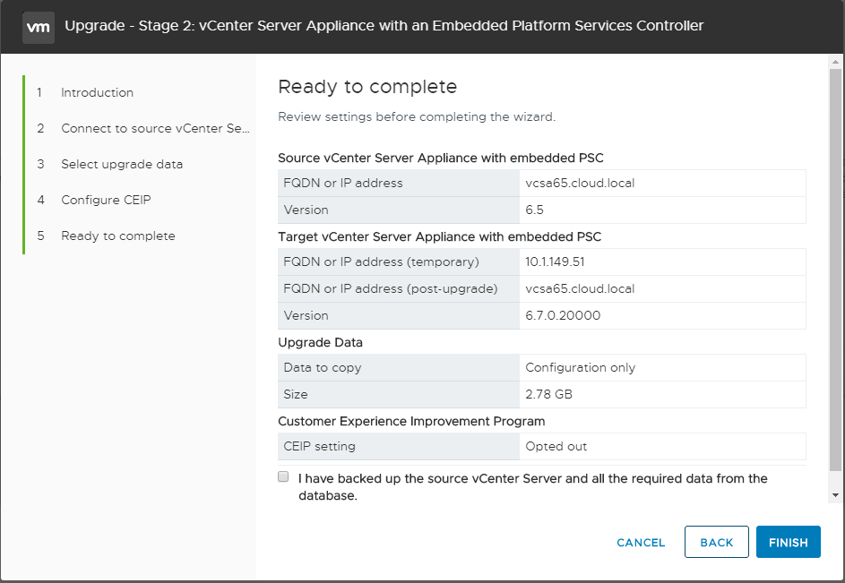
Task: Select step 5 Ready to complete
Action: (x=118, y=236)
